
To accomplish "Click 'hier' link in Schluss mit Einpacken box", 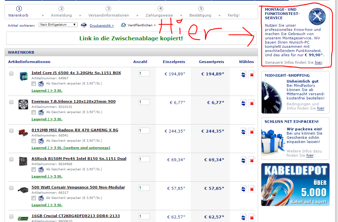I will point(310,155).
